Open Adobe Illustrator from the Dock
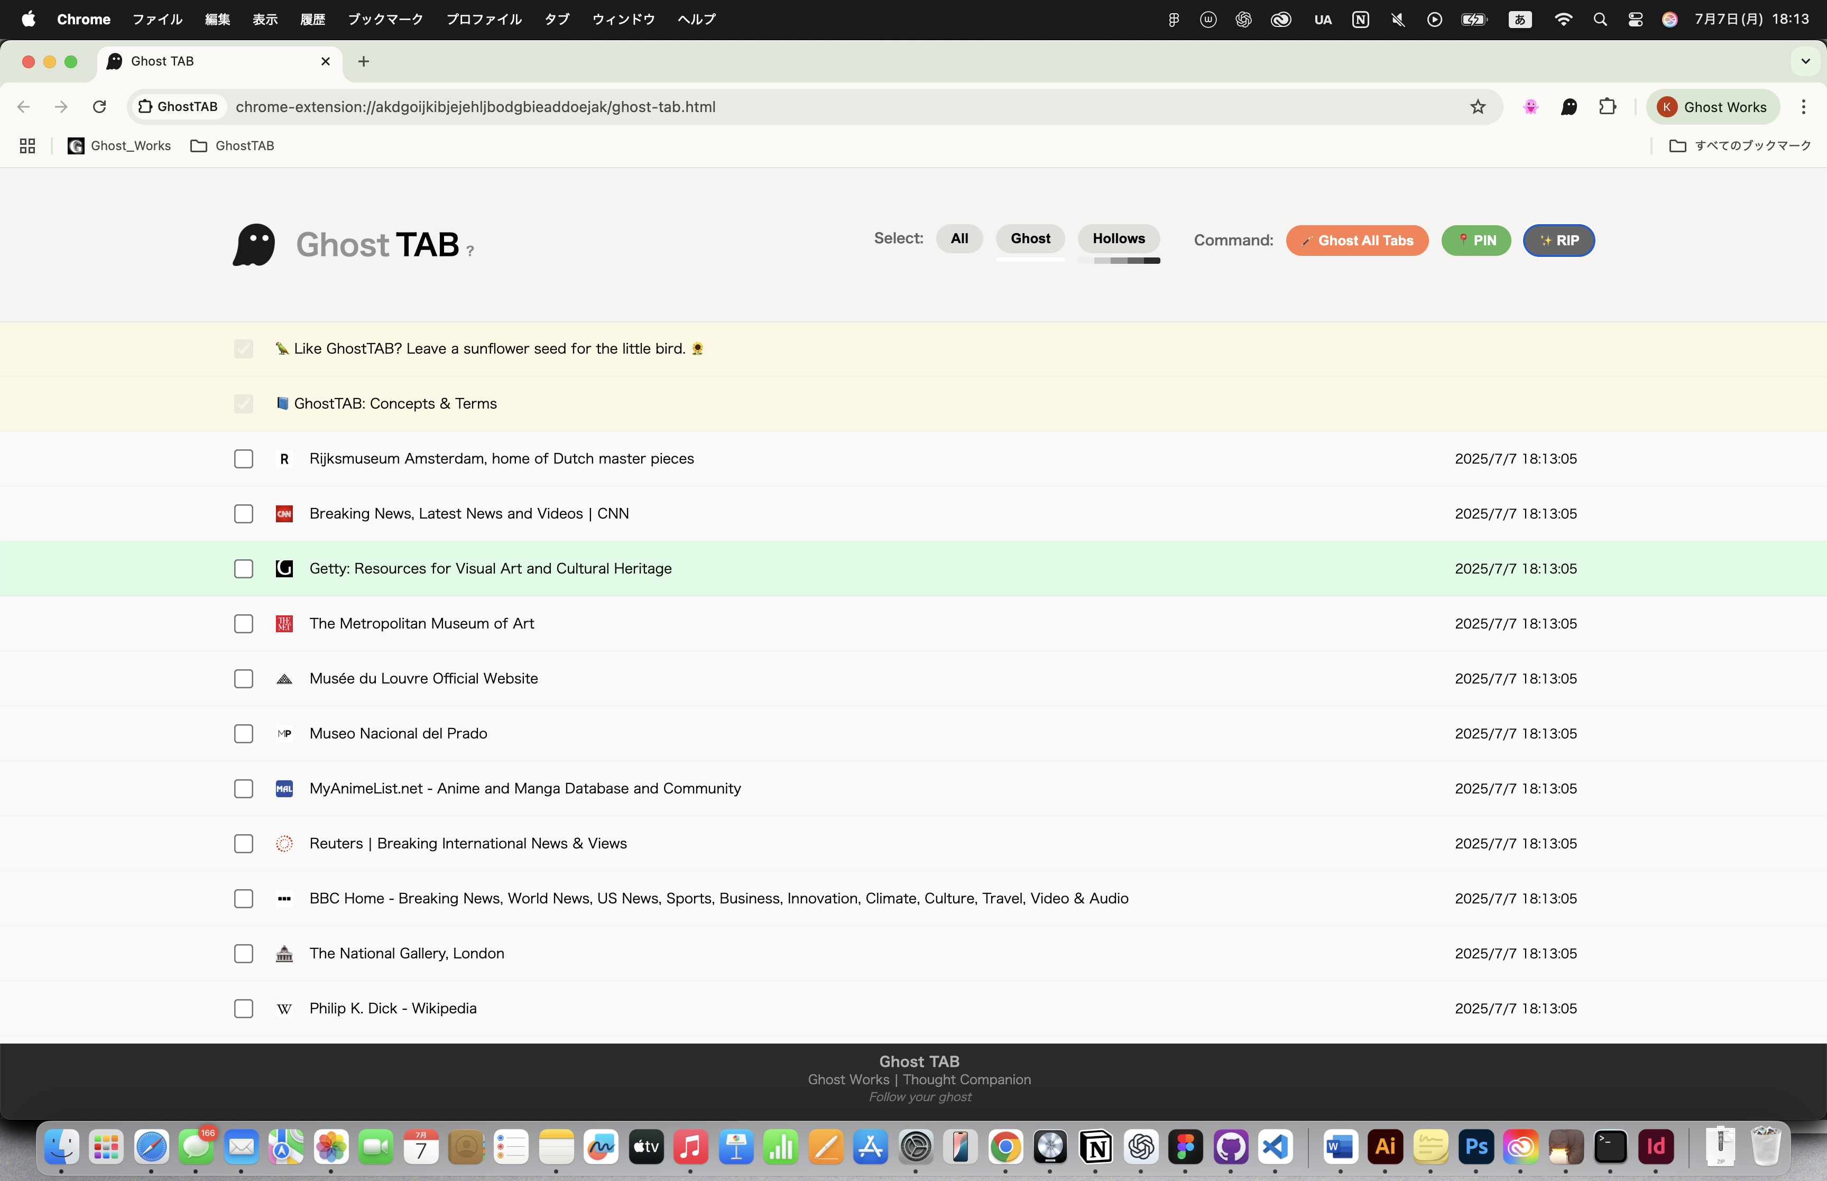Image resolution: width=1827 pixels, height=1181 pixels. 1386,1147
